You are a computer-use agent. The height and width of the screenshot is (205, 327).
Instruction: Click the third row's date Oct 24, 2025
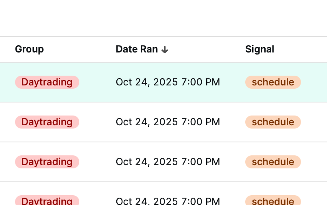coord(168,162)
